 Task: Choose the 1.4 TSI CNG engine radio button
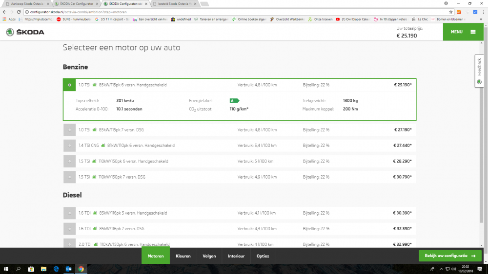pyautogui.click(x=69, y=146)
